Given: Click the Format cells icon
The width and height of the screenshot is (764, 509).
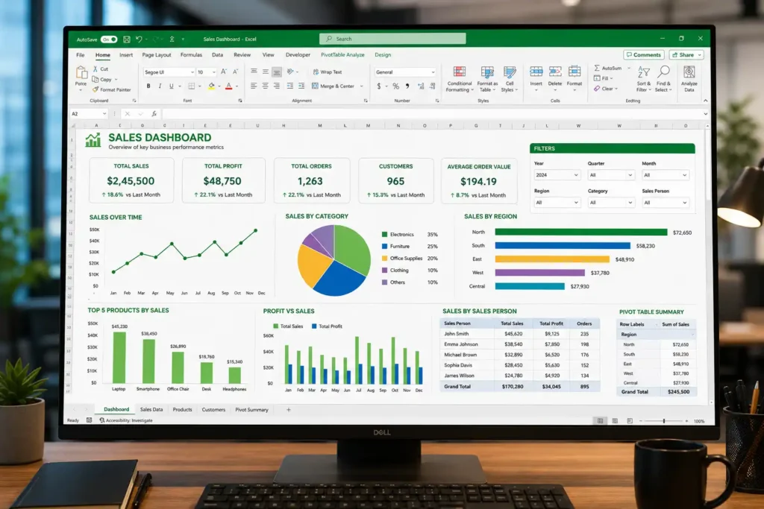Looking at the screenshot, I should click(x=574, y=72).
